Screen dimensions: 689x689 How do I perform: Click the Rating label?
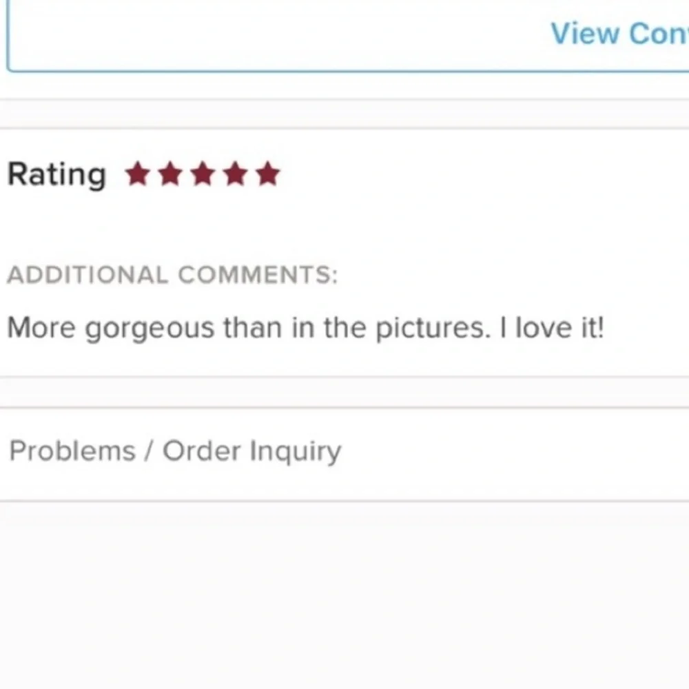click(56, 175)
